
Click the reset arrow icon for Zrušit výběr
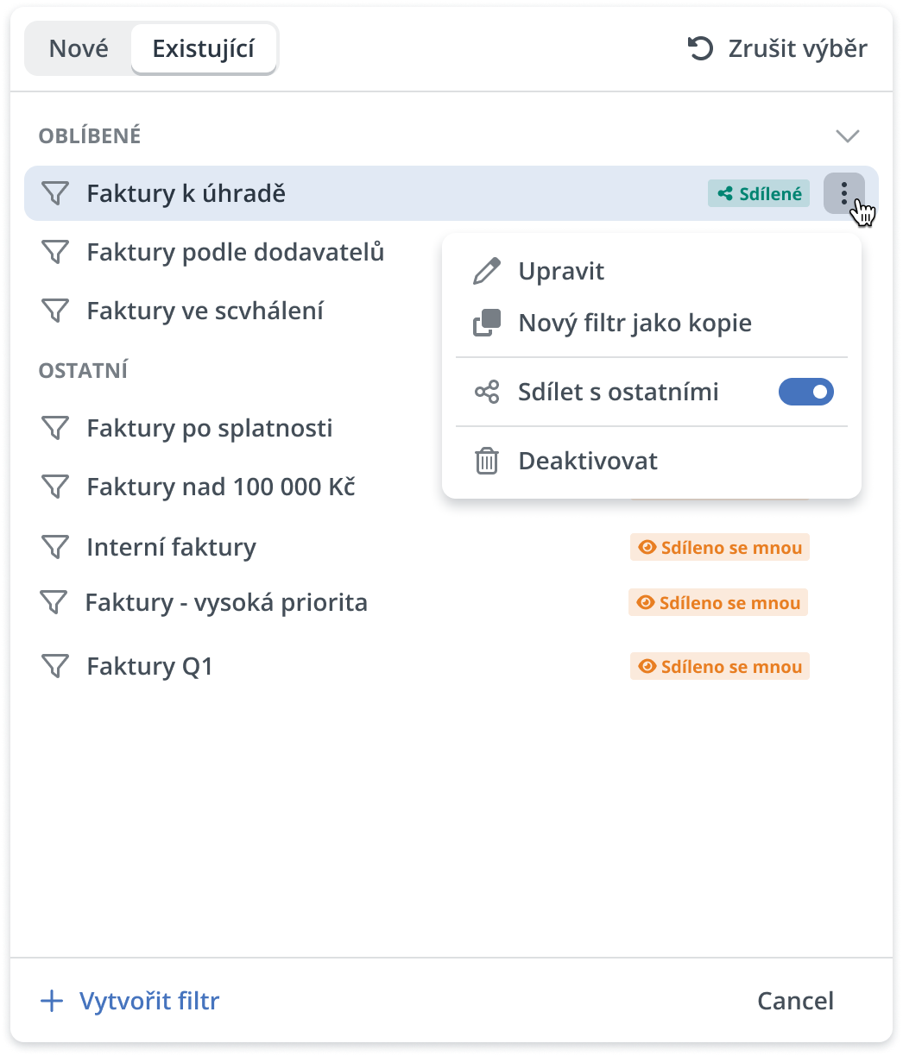click(700, 48)
